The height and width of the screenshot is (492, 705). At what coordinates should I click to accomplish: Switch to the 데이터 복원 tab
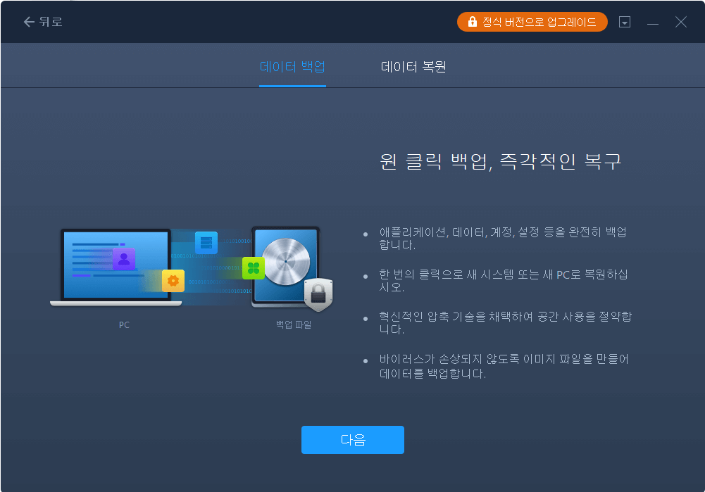point(413,65)
